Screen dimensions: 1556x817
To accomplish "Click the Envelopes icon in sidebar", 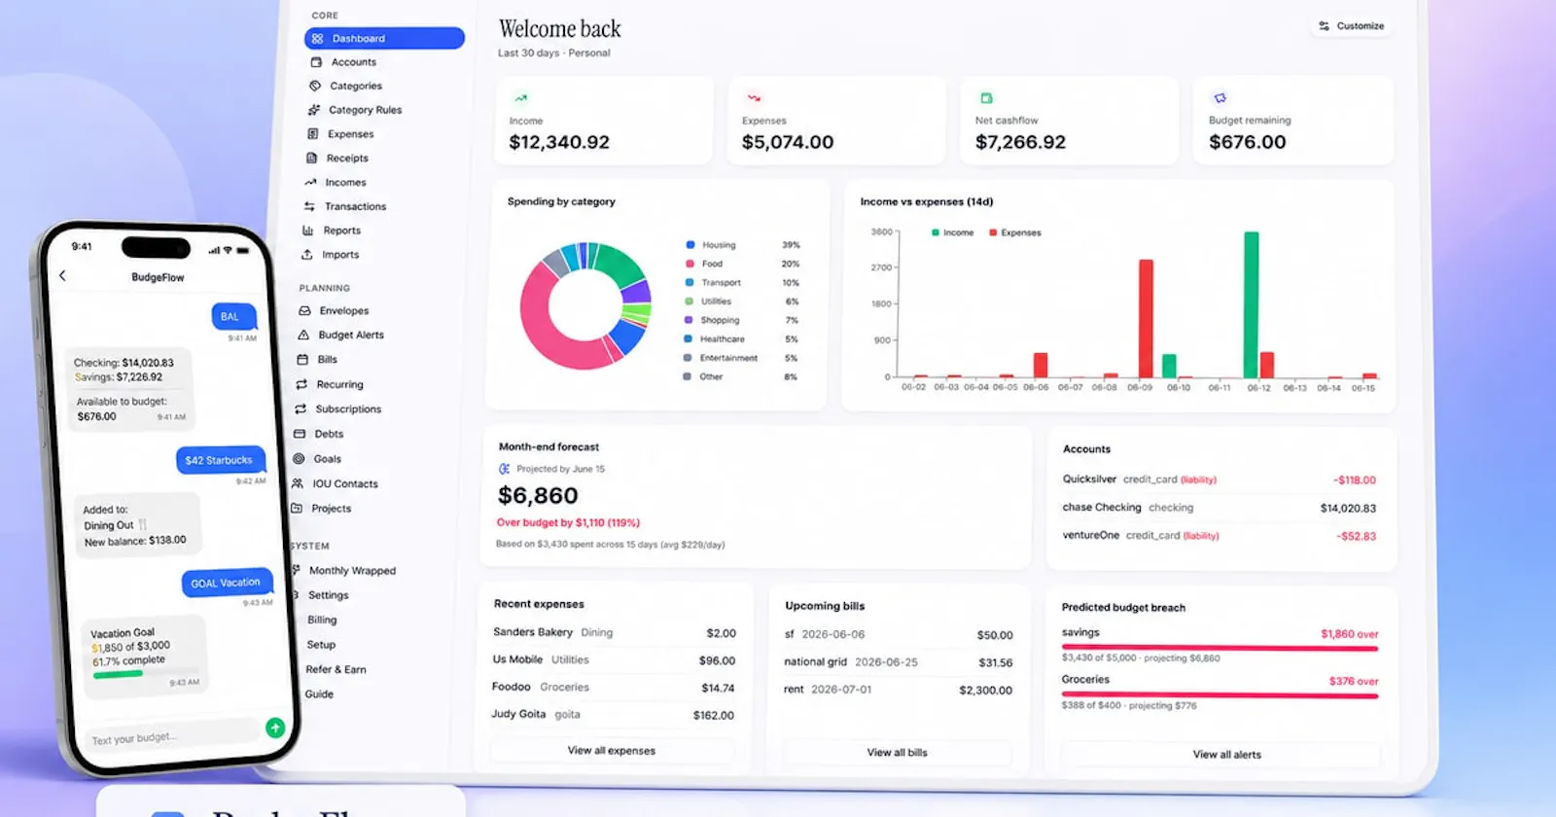I will click(x=304, y=311).
